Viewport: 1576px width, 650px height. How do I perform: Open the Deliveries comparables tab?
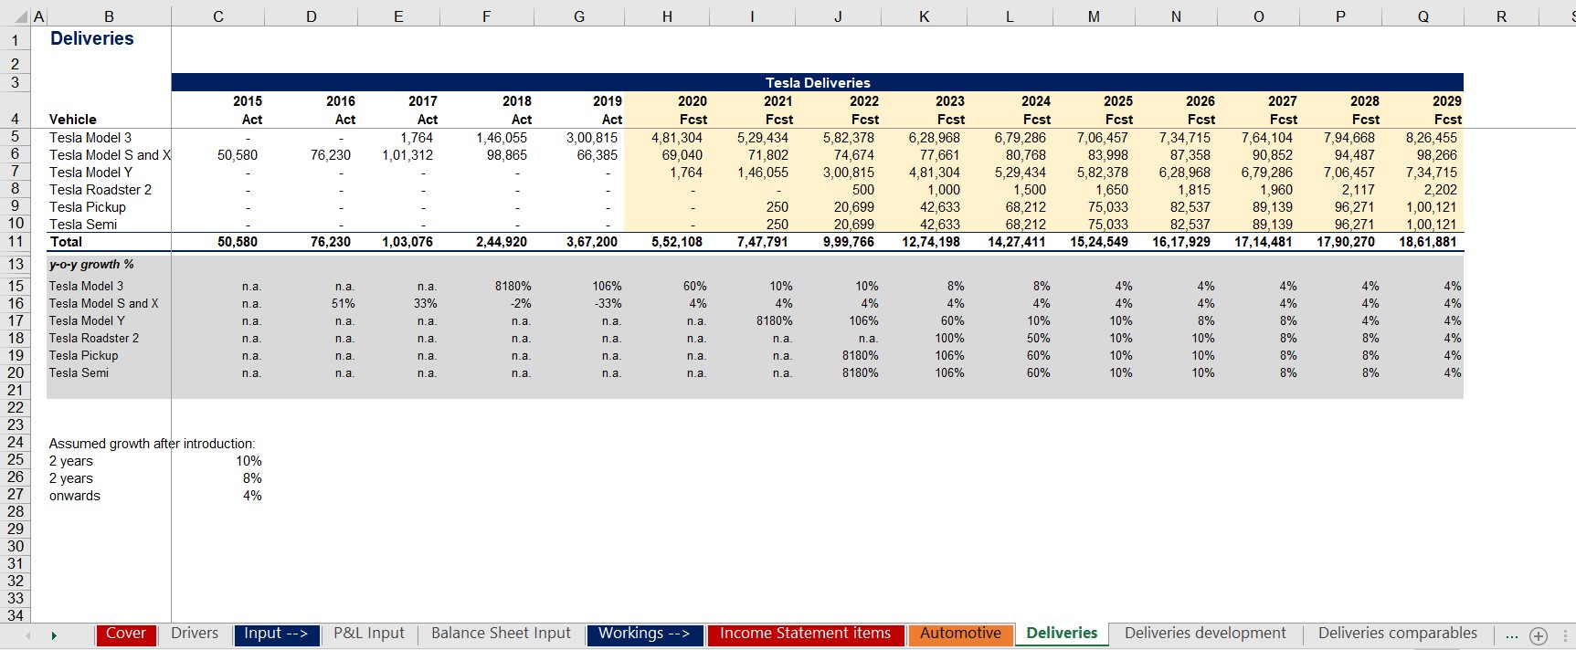click(x=1398, y=634)
